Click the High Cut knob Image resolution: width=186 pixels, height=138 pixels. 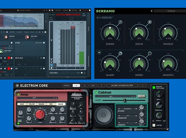coord(62,110)
